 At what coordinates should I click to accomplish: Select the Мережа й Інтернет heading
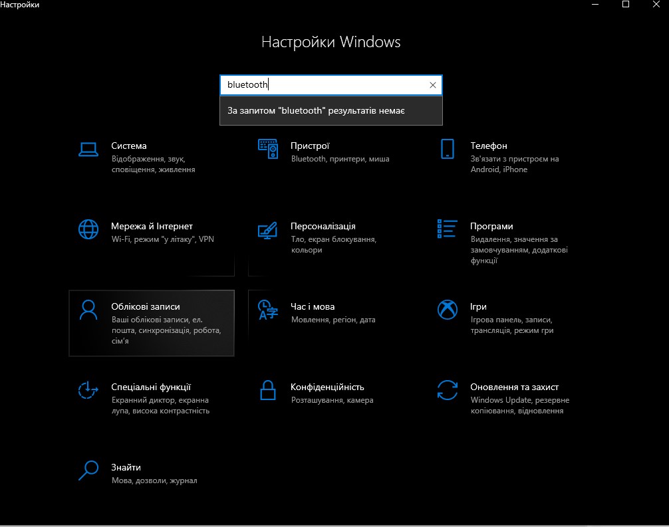[x=152, y=227]
